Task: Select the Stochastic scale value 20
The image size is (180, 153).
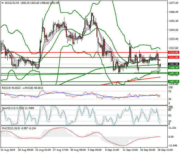Action: (170, 121)
